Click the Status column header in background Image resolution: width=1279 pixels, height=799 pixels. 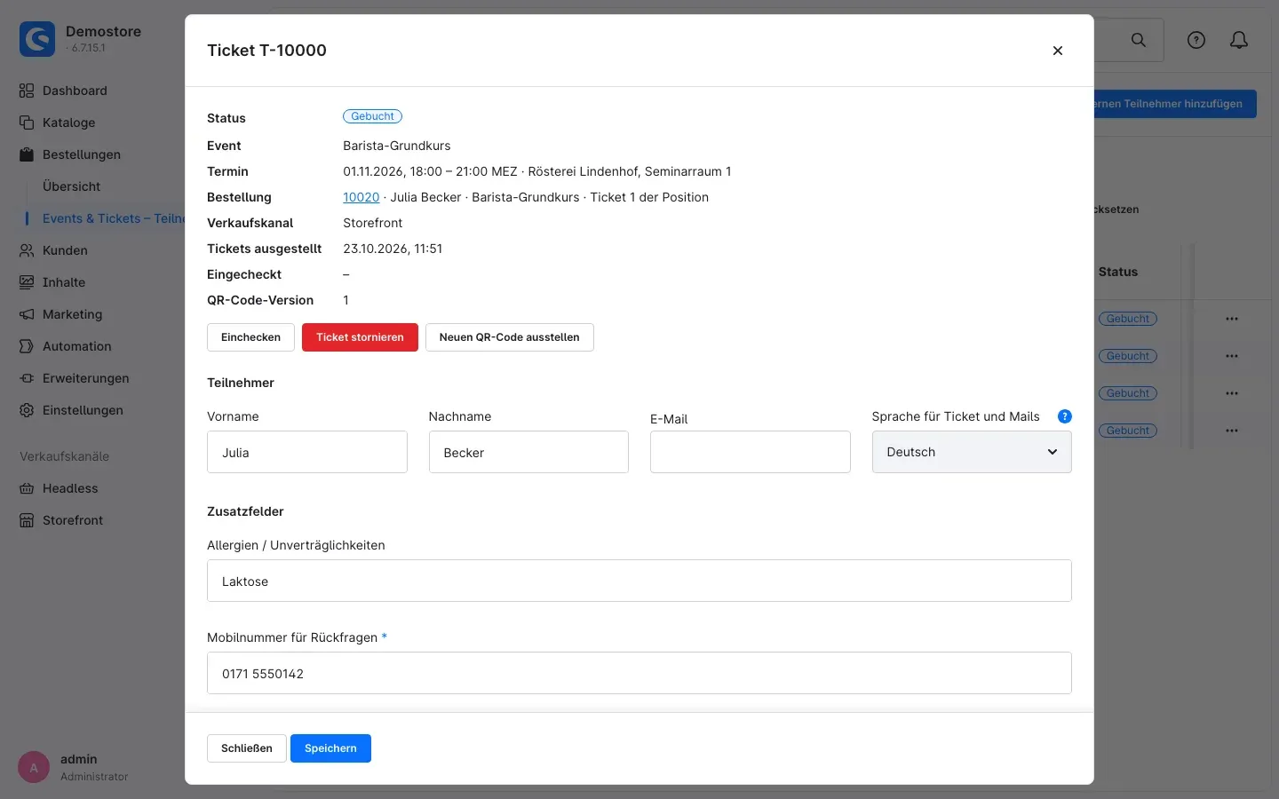[1117, 272]
